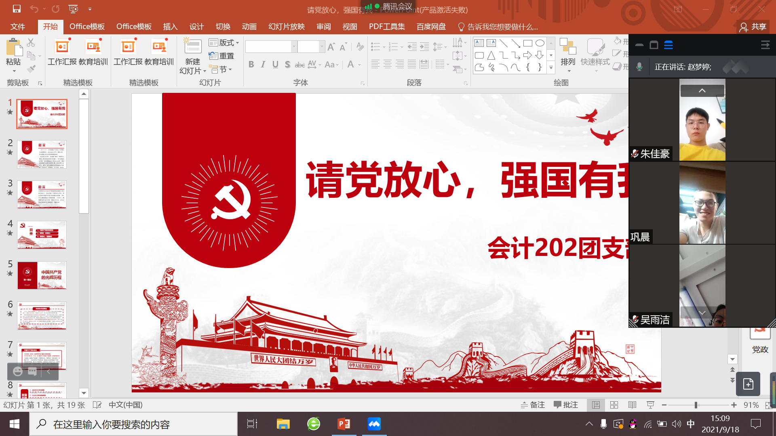
Task: Toggle the Notes pane in status bar
Action: pyautogui.click(x=533, y=405)
